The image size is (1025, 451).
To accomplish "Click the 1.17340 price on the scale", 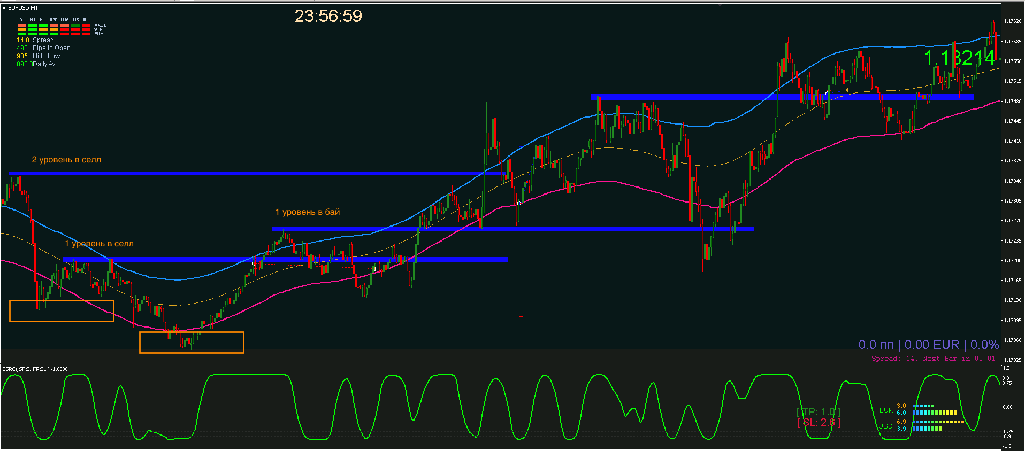I will pos(1013,181).
